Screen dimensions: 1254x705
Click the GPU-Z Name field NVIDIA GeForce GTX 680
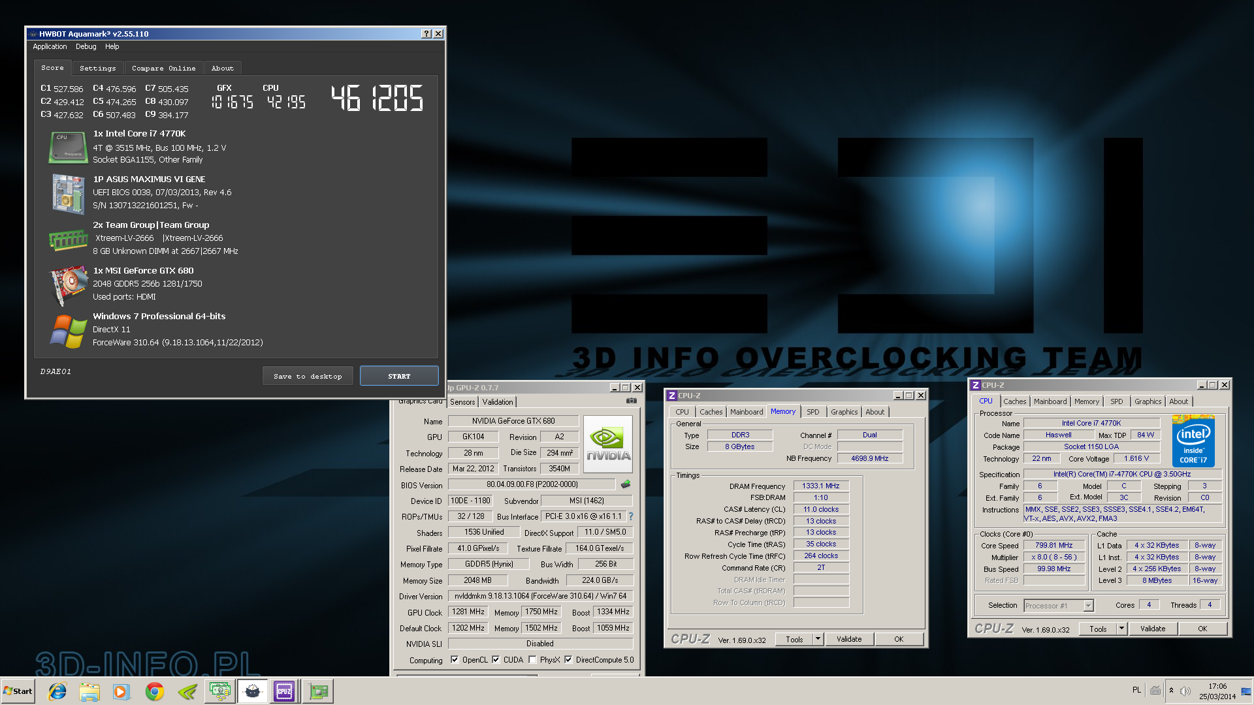tap(513, 421)
